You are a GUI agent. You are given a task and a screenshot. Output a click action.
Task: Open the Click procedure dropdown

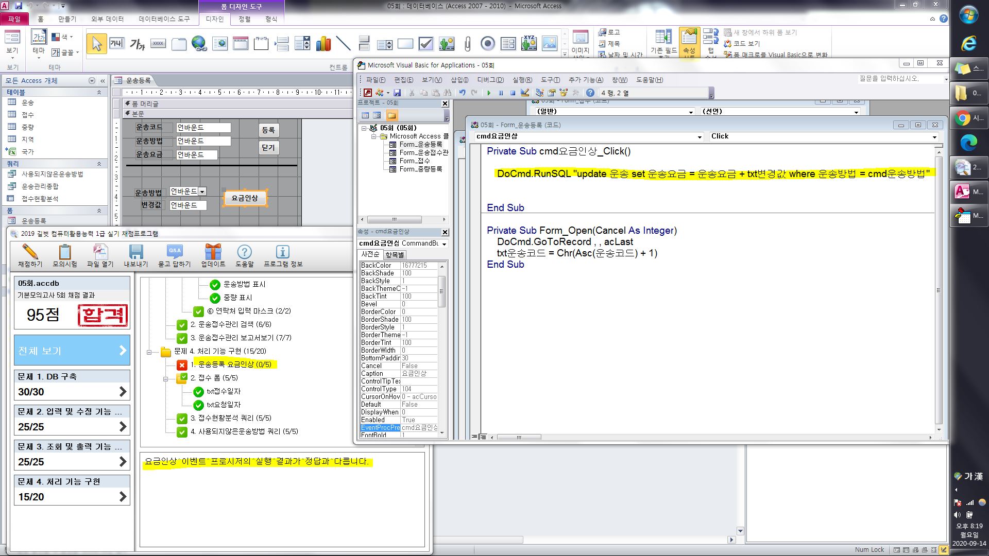934,137
